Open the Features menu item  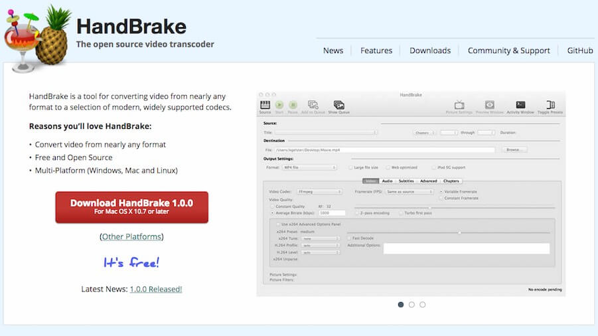click(x=376, y=50)
